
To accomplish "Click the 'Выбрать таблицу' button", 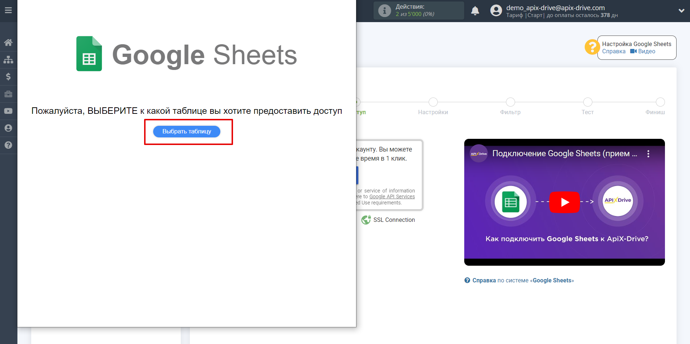I will (x=187, y=131).
